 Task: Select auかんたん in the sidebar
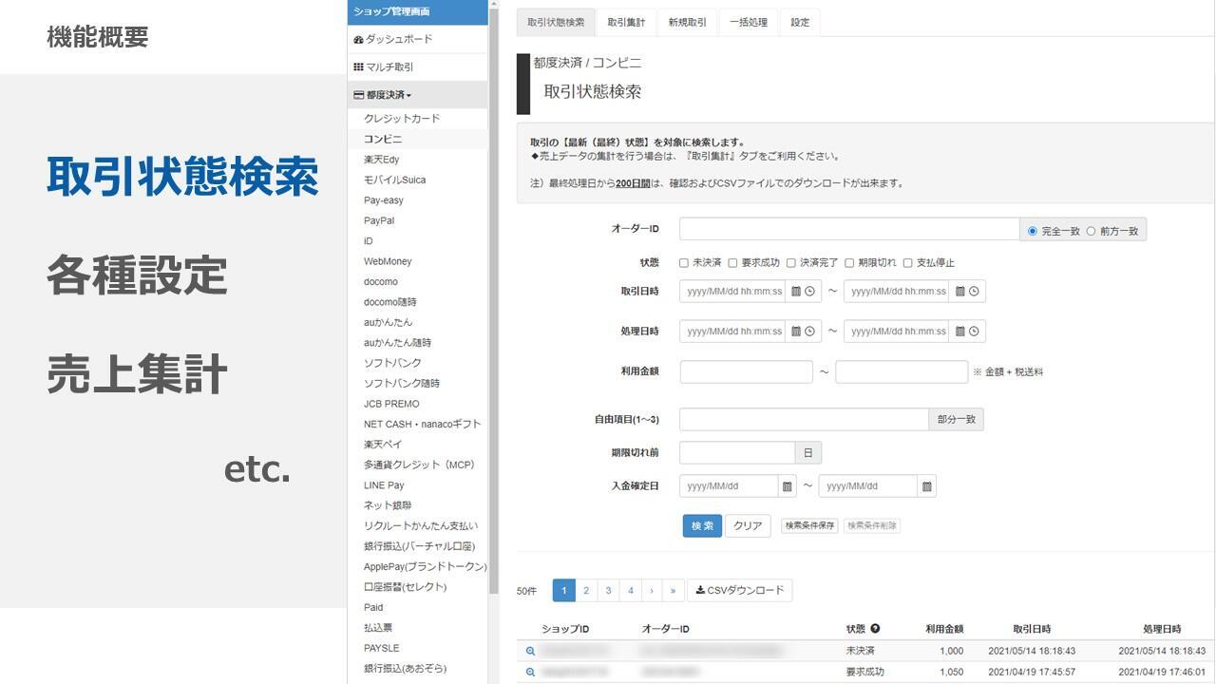389,322
